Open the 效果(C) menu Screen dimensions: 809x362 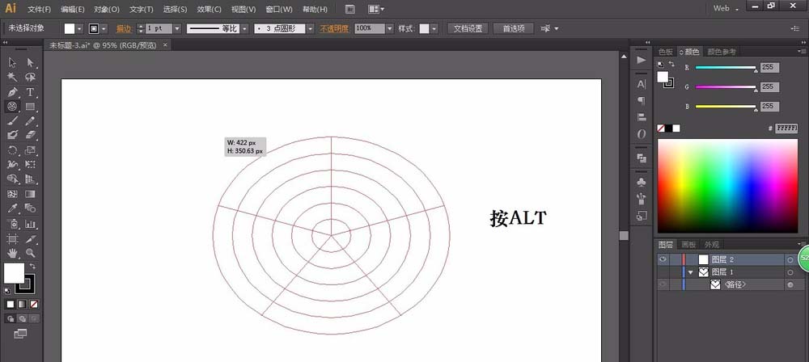tap(209, 9)
